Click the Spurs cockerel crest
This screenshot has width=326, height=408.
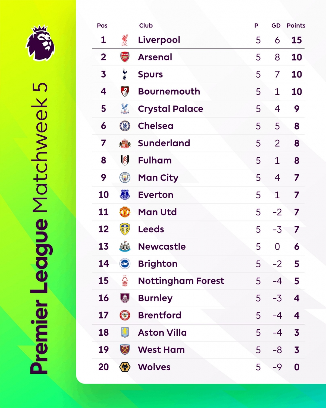pos(125,74)
